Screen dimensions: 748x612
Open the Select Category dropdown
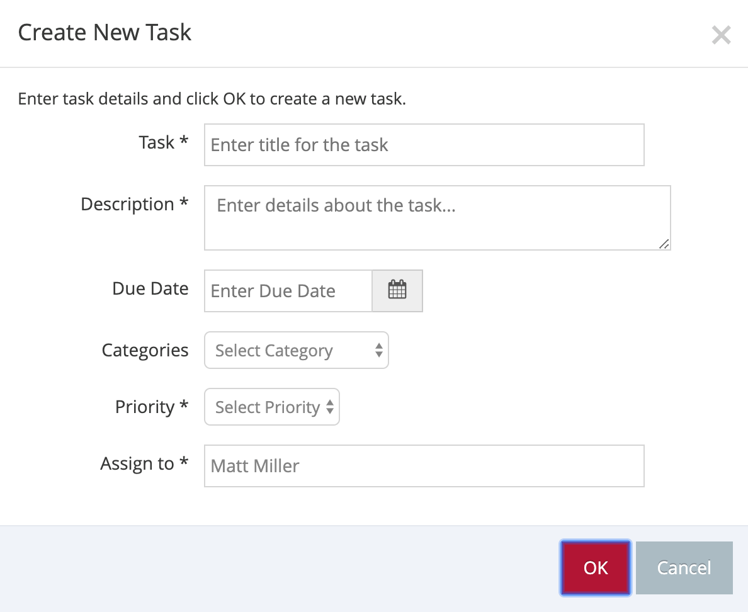coord(296,351)
